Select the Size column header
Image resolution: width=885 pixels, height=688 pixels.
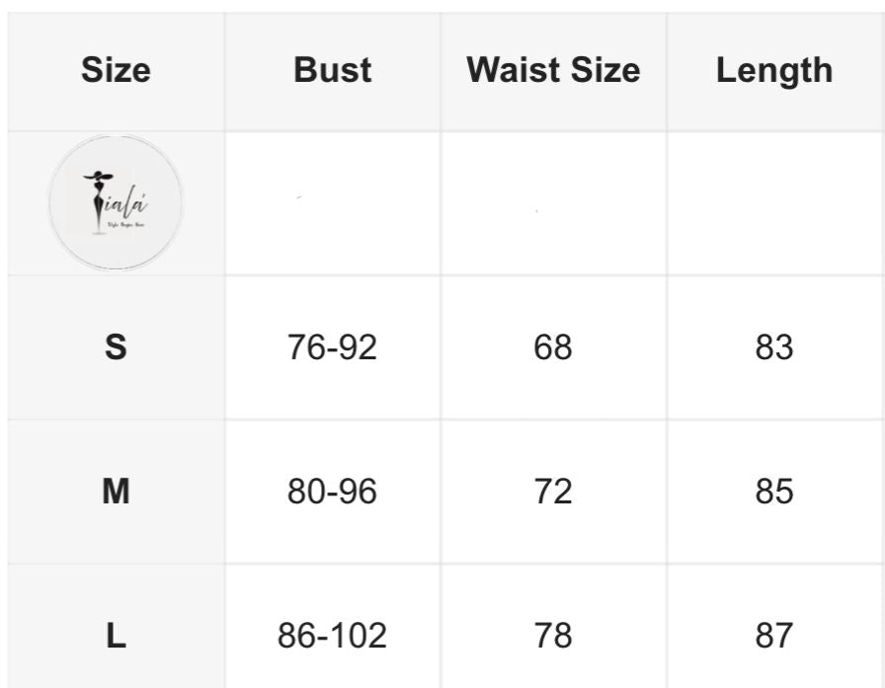coord(116,70)
